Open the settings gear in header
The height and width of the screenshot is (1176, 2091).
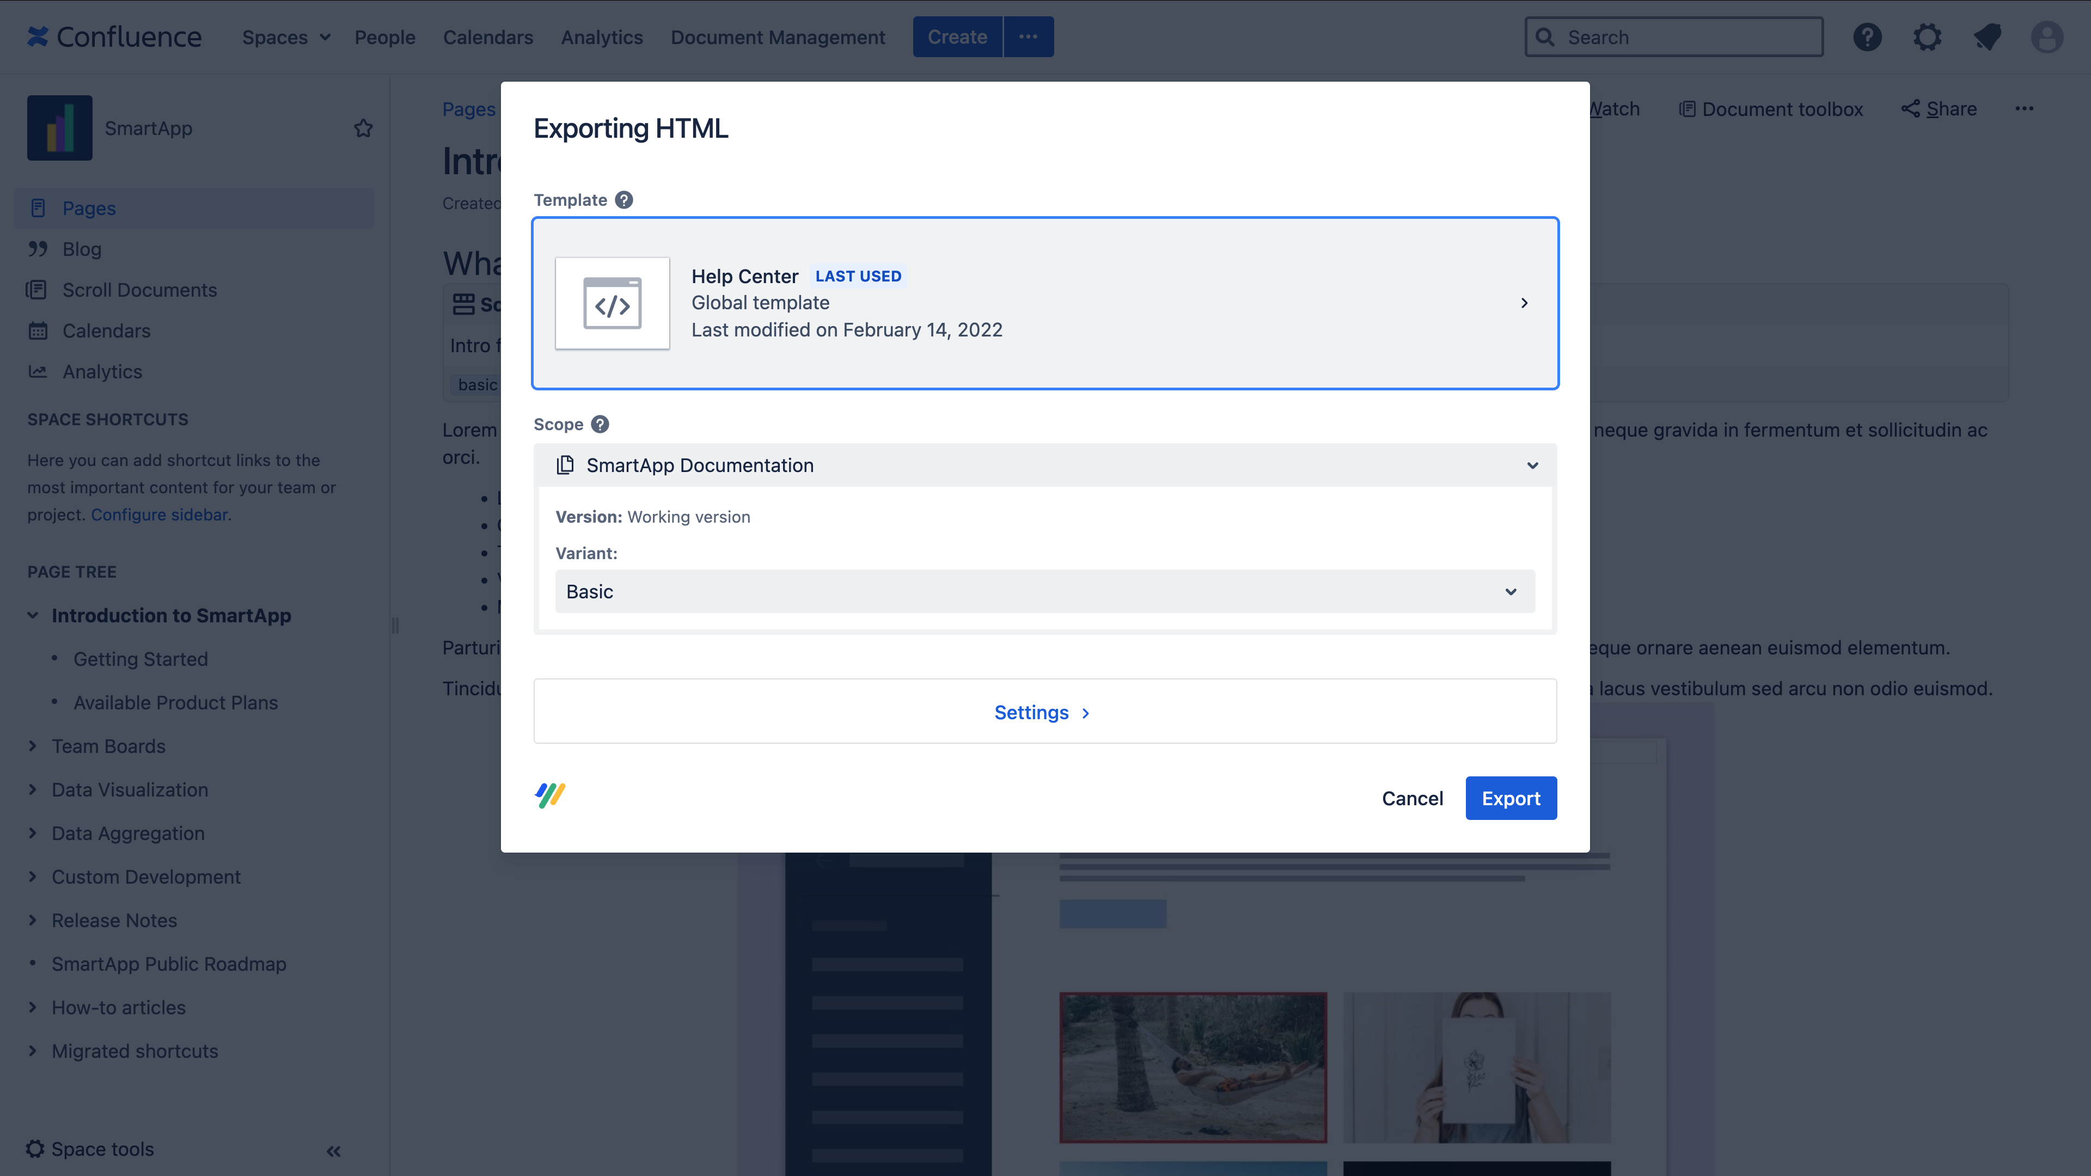point(1927,38)
